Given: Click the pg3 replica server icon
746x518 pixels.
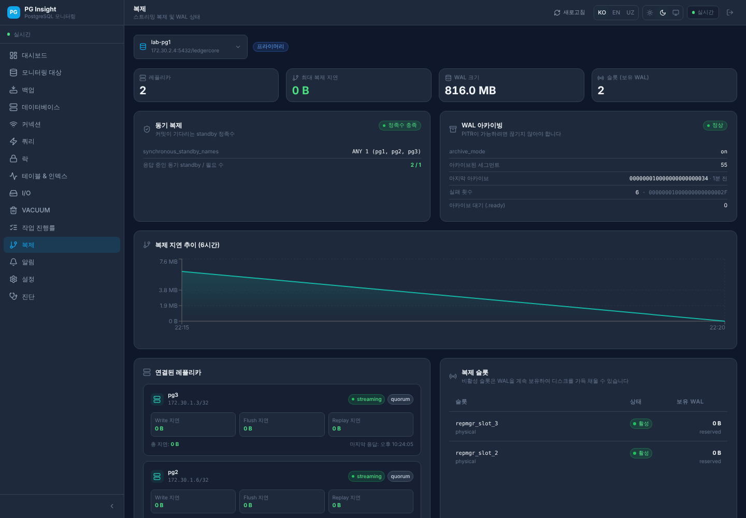Looking at the screenshot, I should 157,399.
